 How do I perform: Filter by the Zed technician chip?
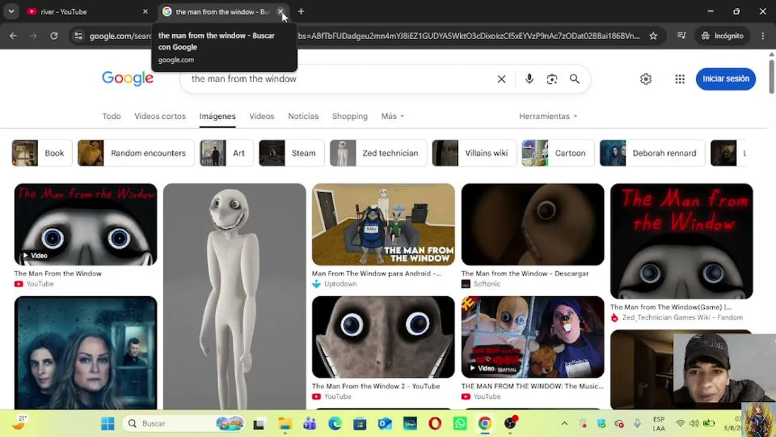pos(378,153)
